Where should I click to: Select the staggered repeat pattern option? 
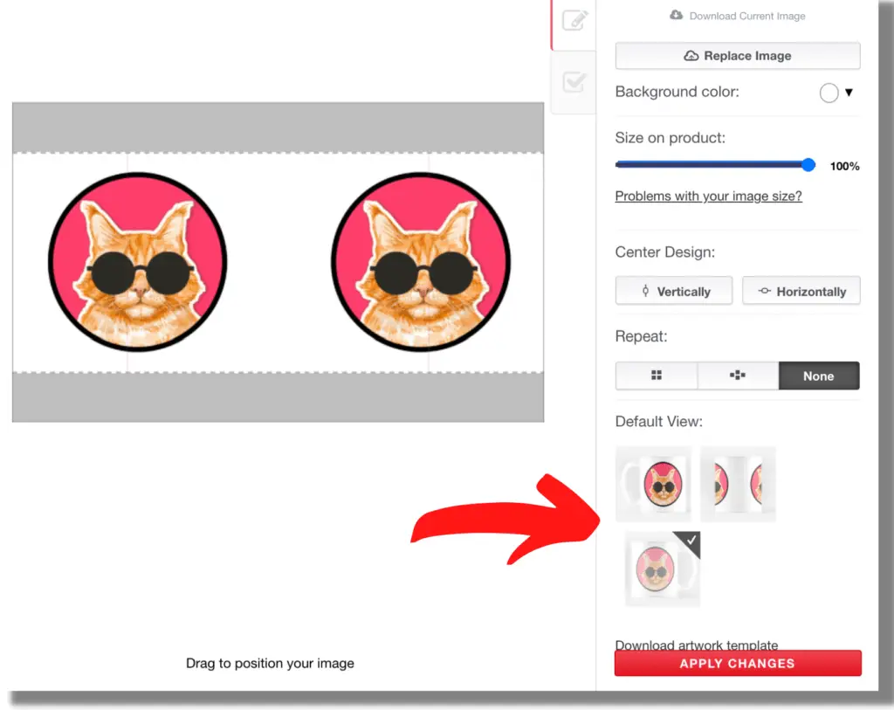(x=738, y=376)
